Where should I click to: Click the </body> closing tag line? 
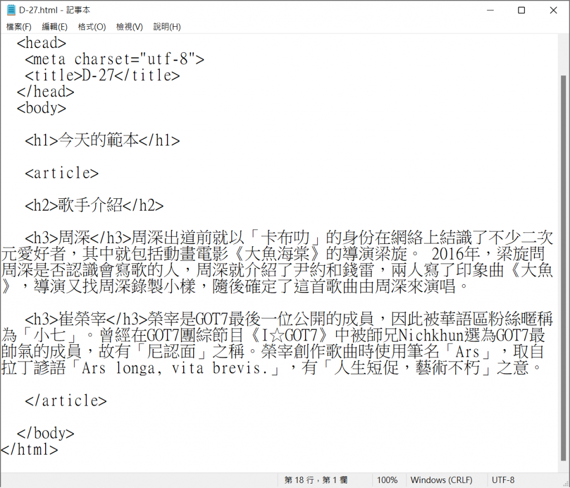(x=46, y=433)
